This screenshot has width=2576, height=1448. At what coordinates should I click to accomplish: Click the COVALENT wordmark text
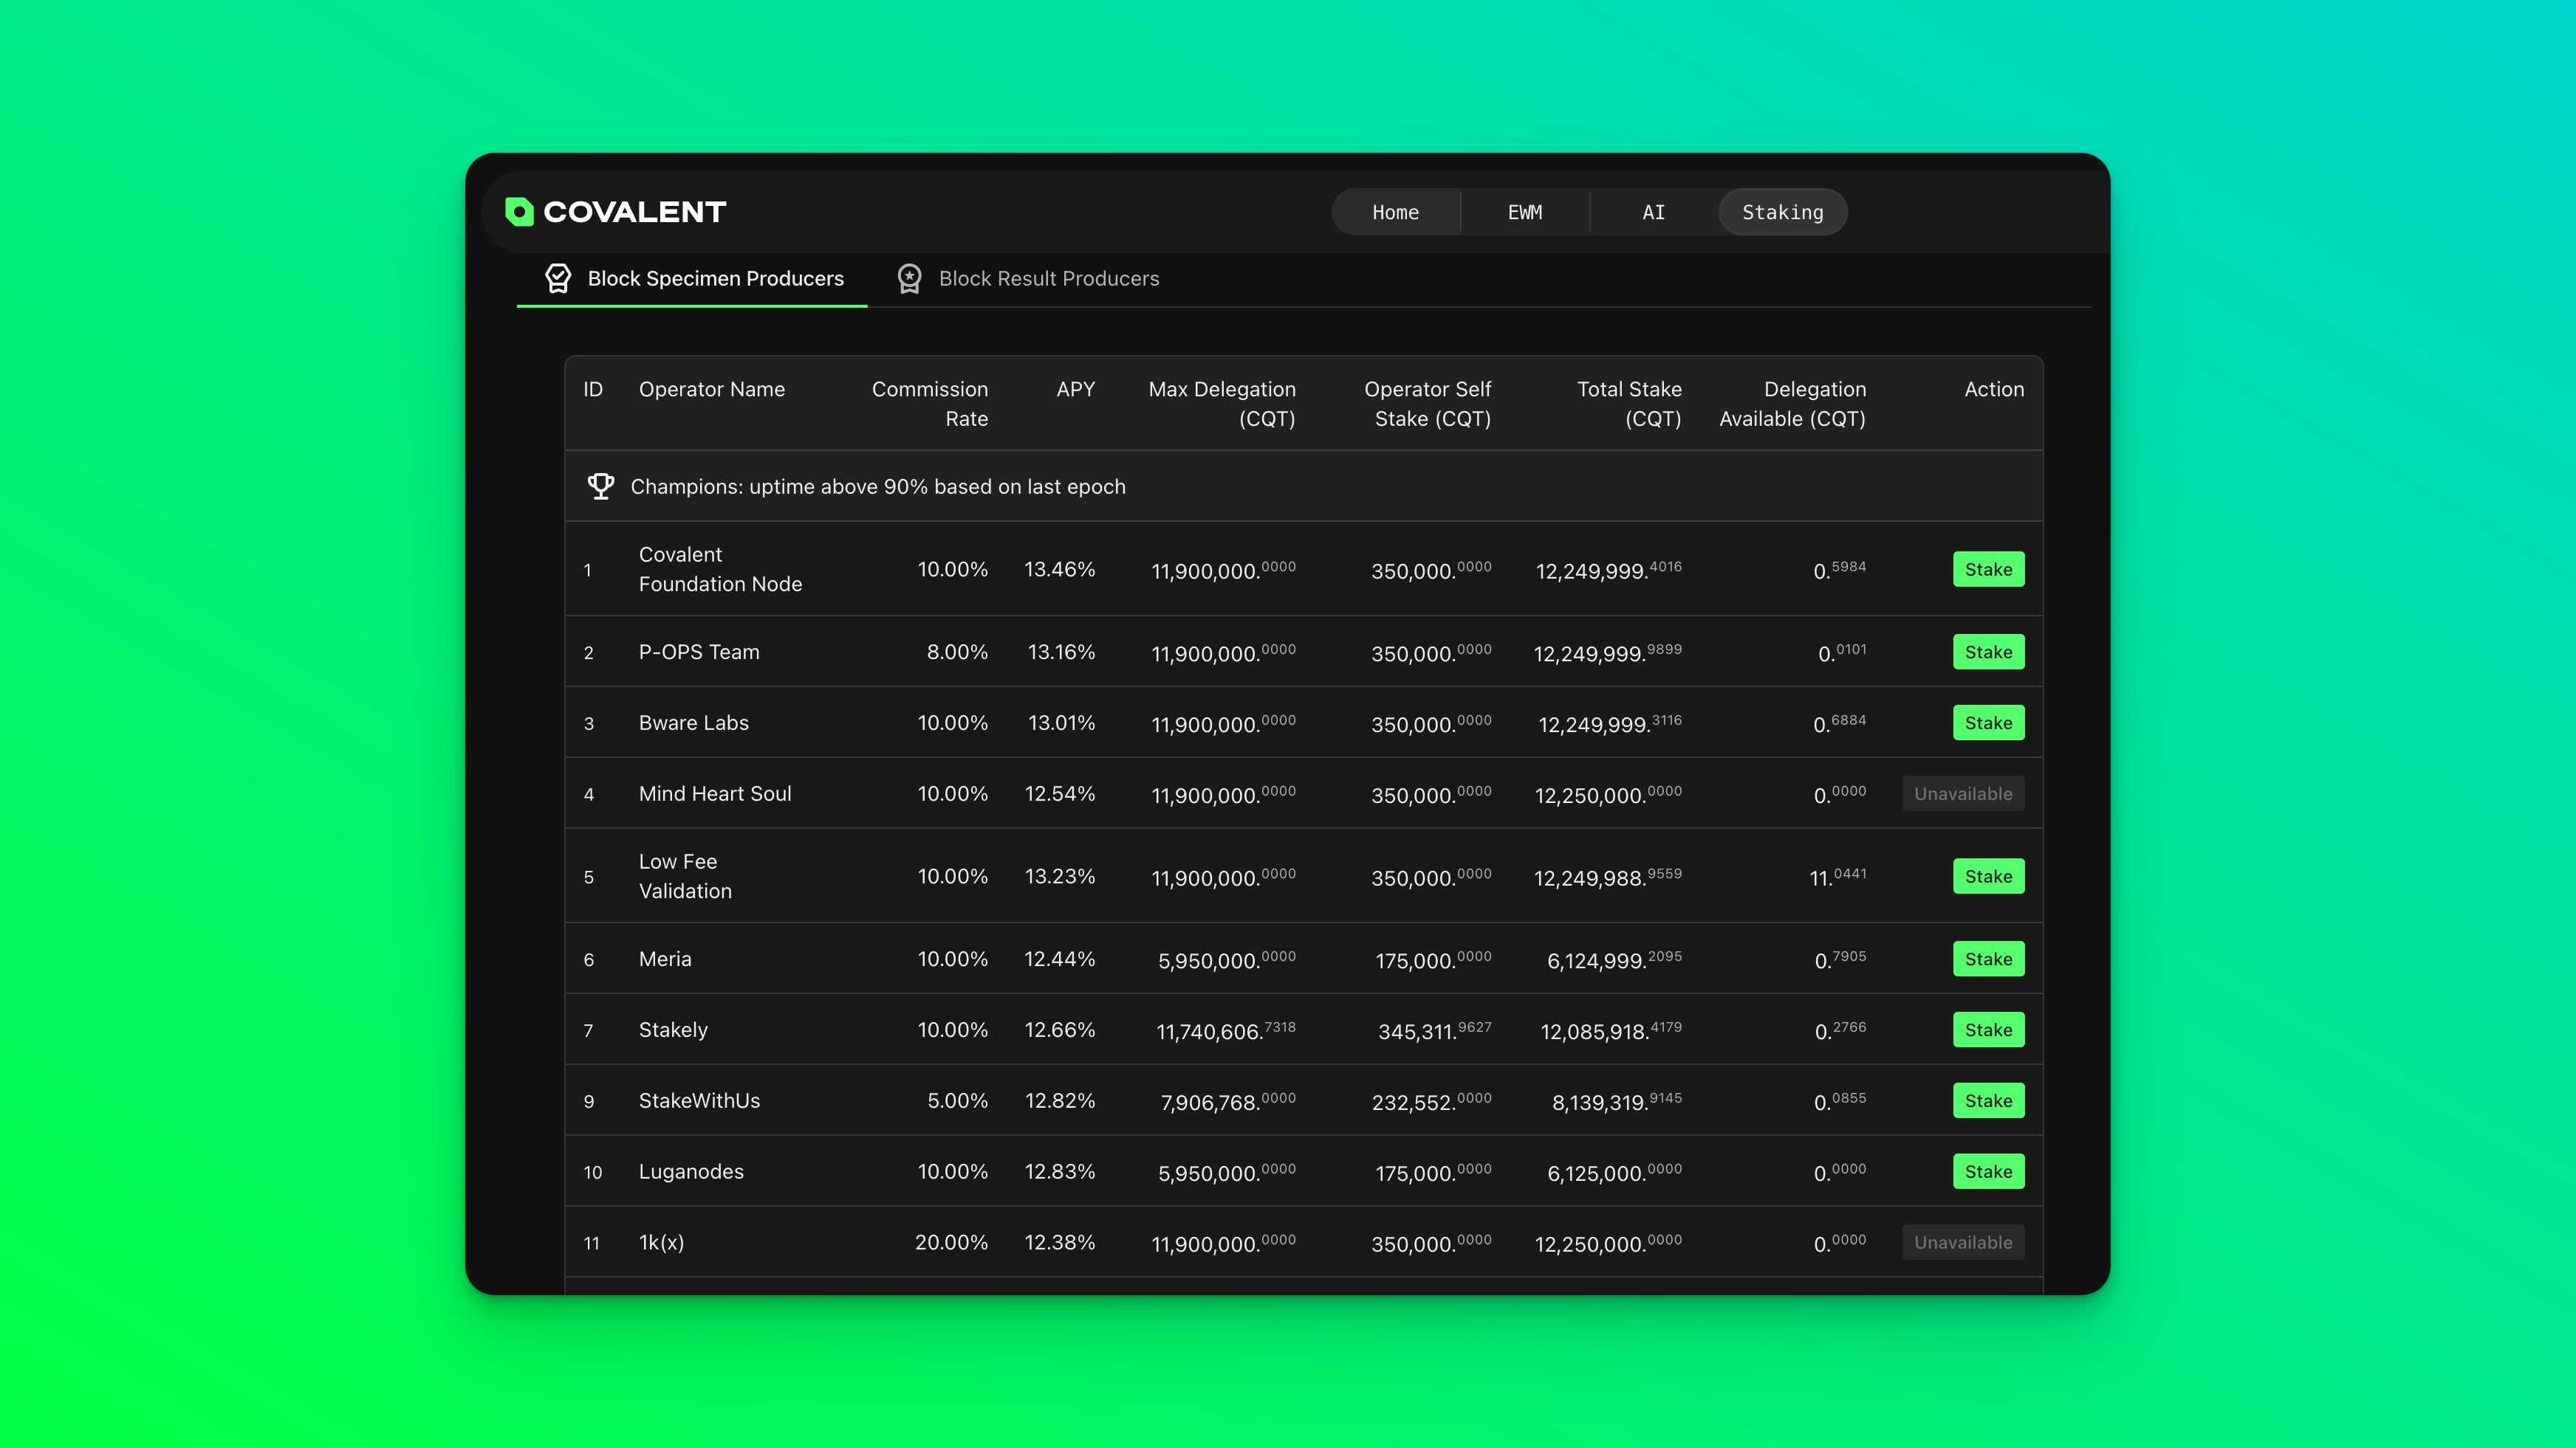click(x=634, y=212)
